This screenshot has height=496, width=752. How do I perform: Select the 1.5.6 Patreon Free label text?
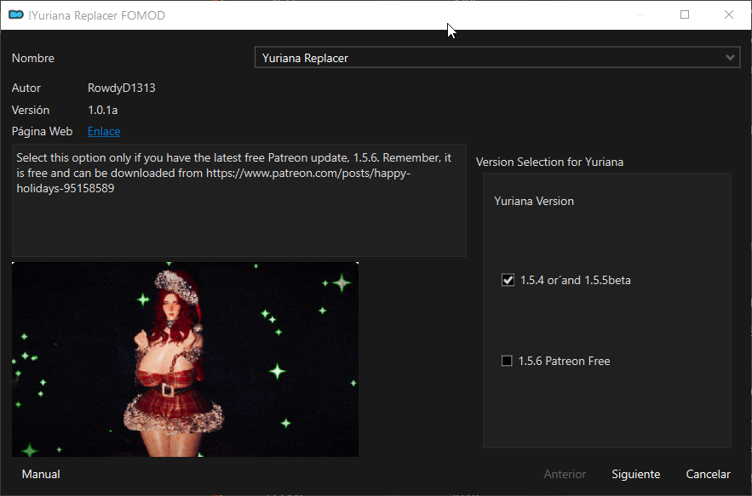pos(564,361)
